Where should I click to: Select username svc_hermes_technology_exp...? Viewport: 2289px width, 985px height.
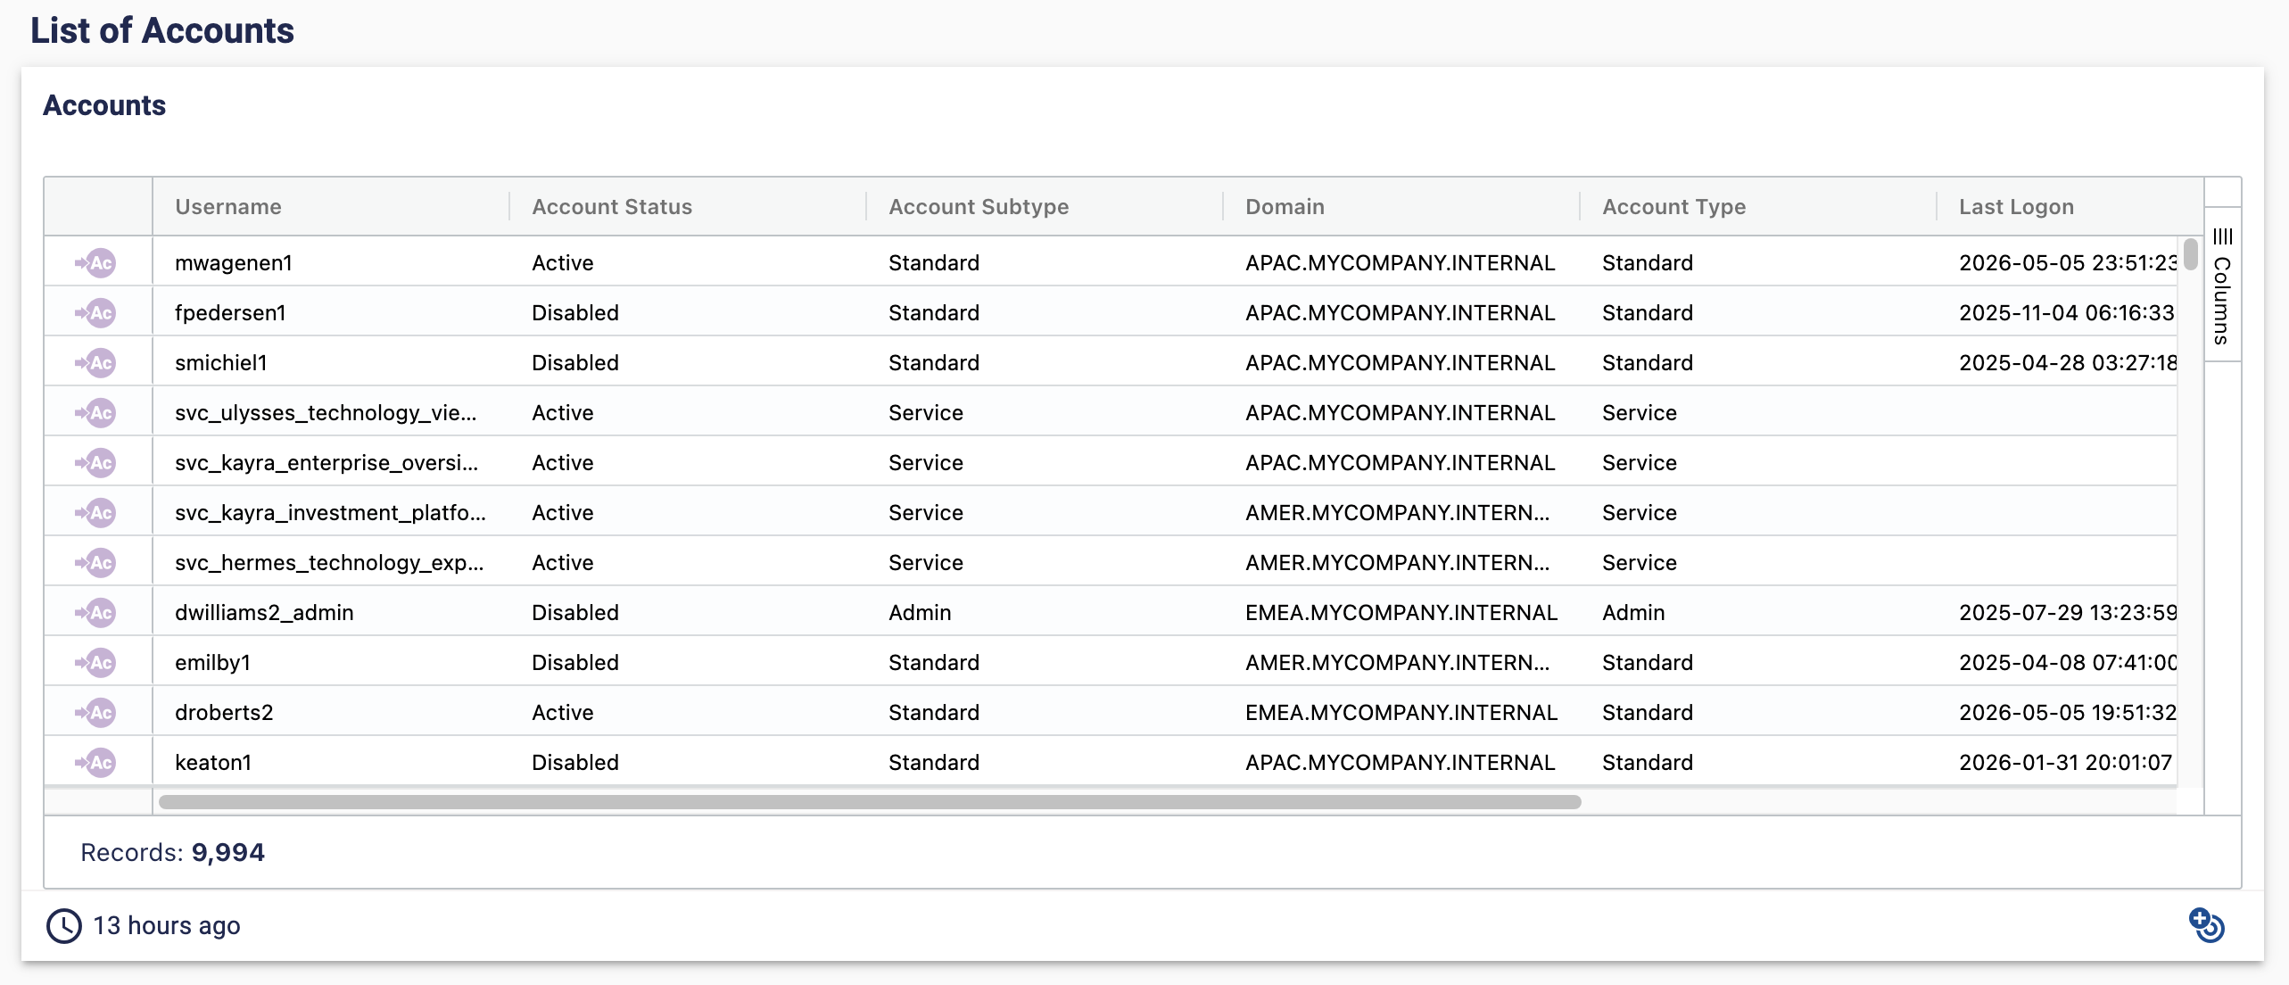click(329, 563)
